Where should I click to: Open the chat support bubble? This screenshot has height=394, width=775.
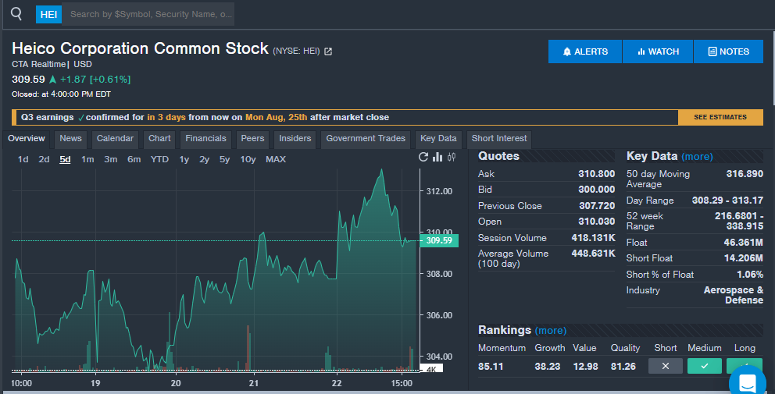748,382
